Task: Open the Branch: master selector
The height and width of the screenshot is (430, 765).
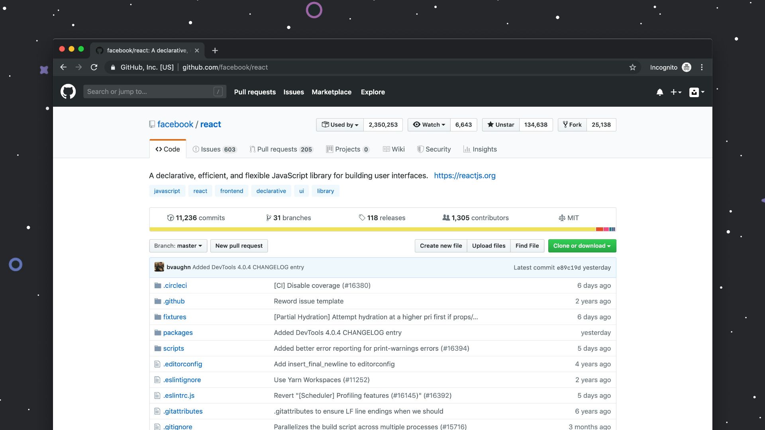Action: [x=178, y=246]
